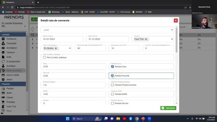The image size is (217, 122).
Task: Open Arendasi sidebar entry
Action: tap(11, 66)
